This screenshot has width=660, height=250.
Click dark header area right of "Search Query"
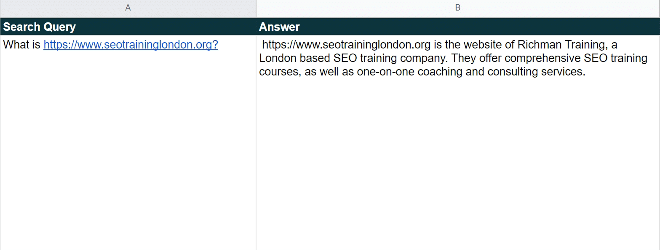click(x=164, y=27)
